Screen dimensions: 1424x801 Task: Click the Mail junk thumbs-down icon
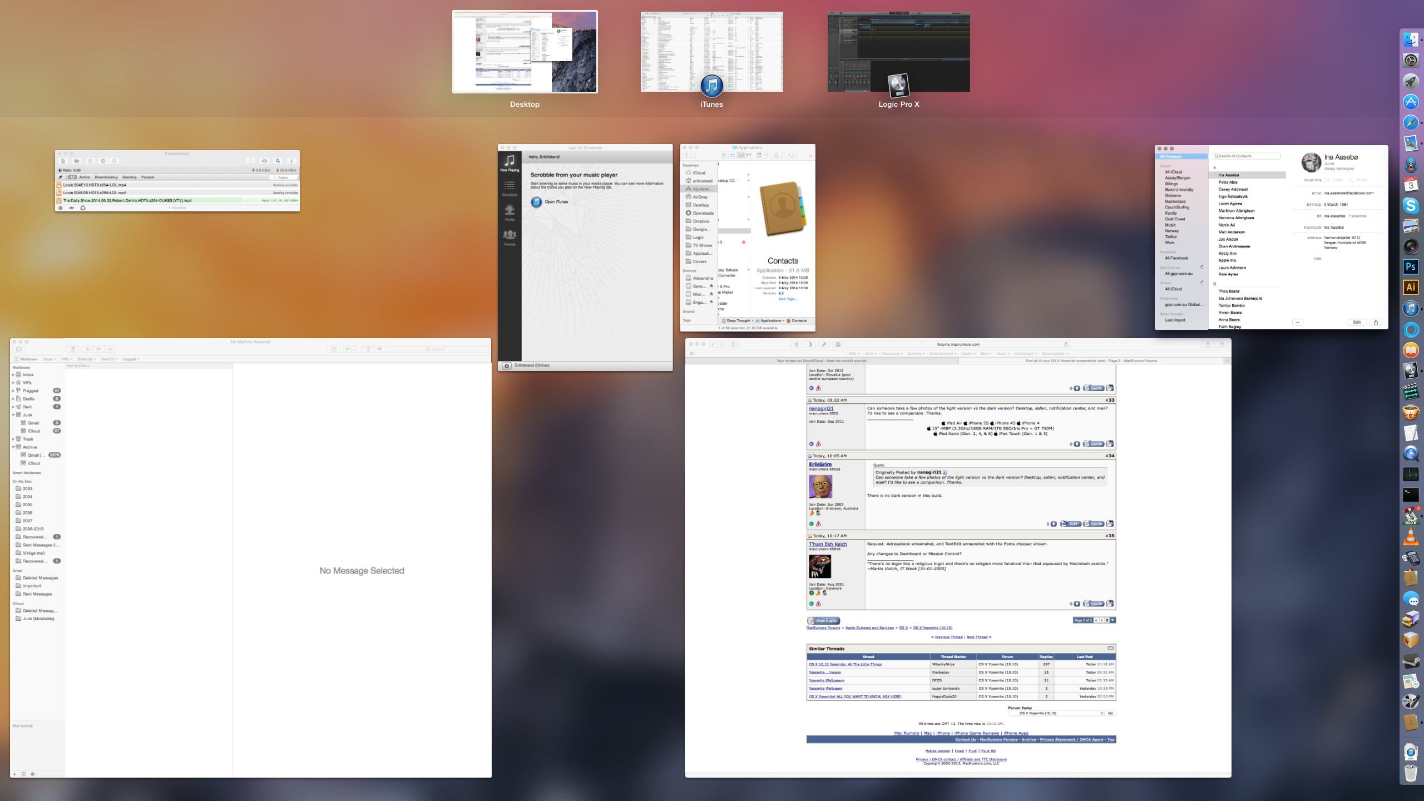(x=380, y=349)
